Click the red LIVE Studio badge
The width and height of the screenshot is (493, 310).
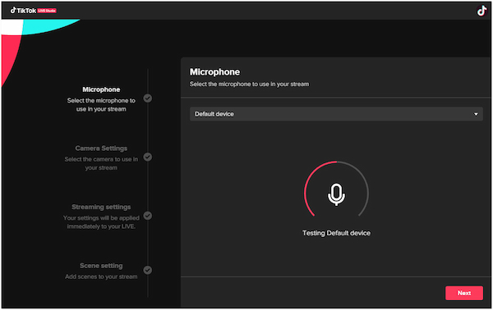[47, 11]
